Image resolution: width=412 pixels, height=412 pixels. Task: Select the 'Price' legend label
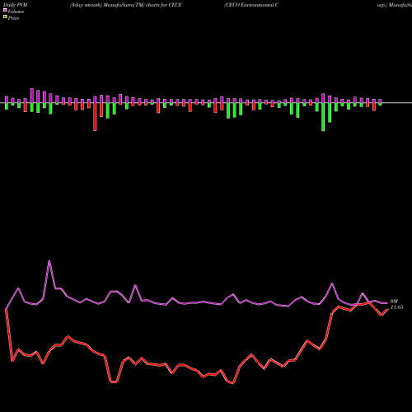[x=13, y=18]
